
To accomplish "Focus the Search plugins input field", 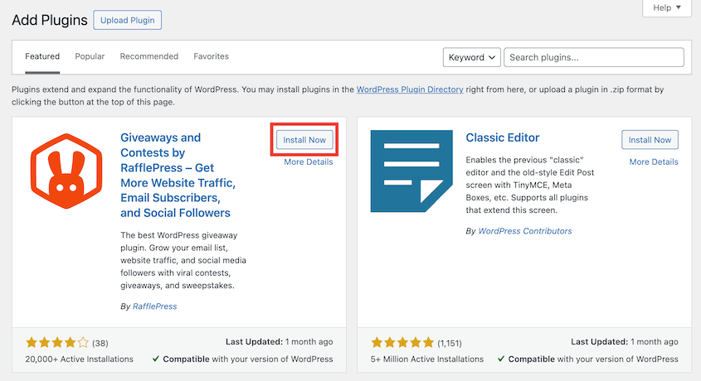I will (x=594, y=57).
